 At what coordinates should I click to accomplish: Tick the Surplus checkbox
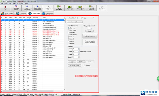click(85, 66)
